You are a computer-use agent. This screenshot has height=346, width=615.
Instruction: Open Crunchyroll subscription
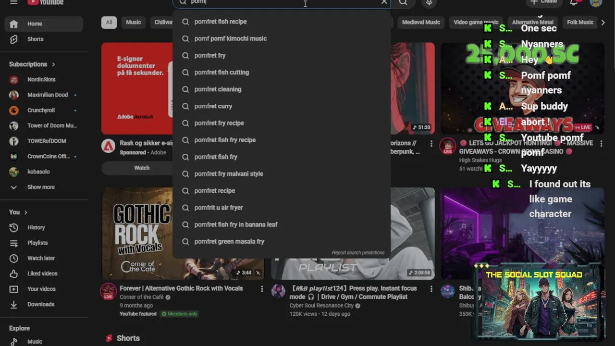coord(44,110)
